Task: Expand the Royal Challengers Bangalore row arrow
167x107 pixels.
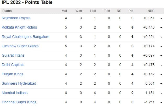Action: 161,37
